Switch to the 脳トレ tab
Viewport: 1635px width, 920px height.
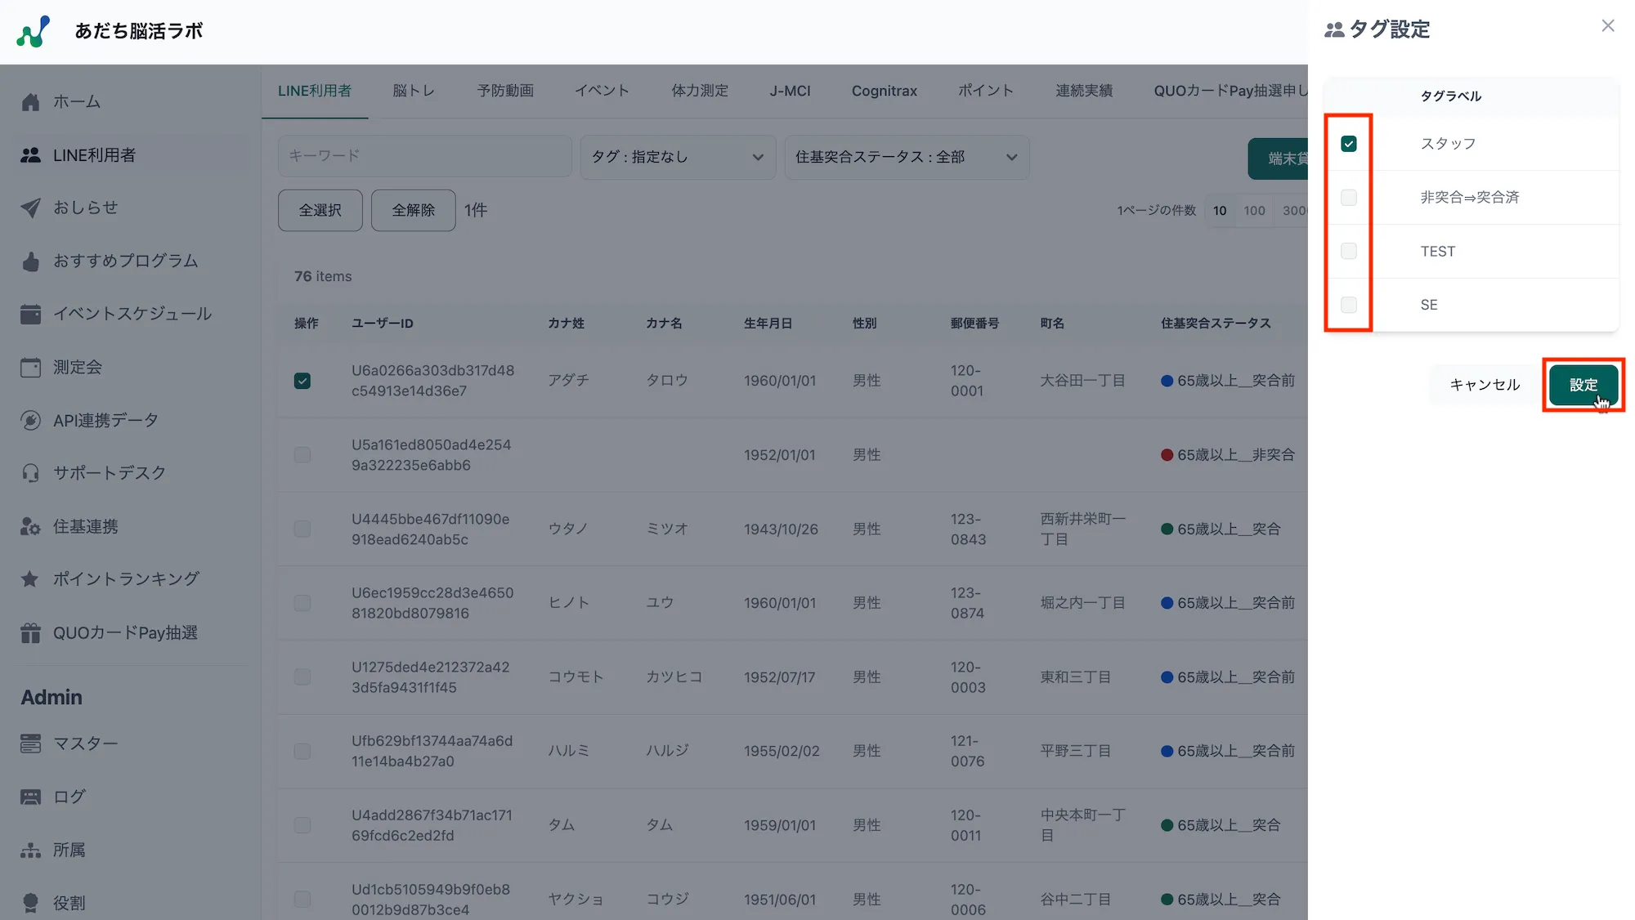coord(414,91)
